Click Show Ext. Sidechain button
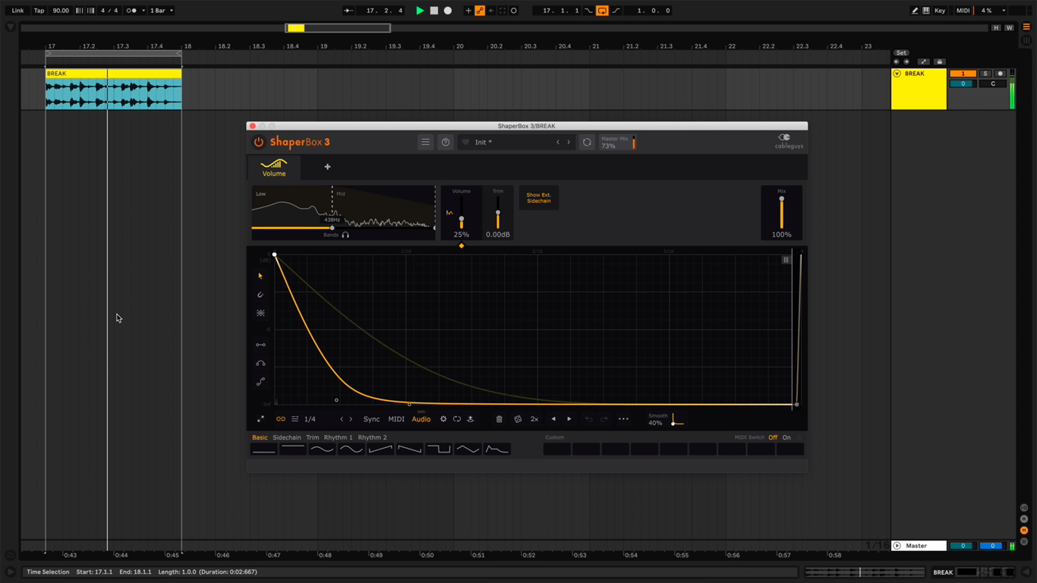This screenshot has width=1037, height=583. pyautogui.click(x=539, y=198)
